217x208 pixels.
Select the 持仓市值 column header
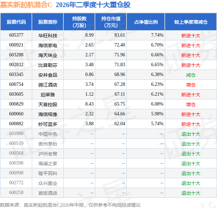(x=111, y=22)
